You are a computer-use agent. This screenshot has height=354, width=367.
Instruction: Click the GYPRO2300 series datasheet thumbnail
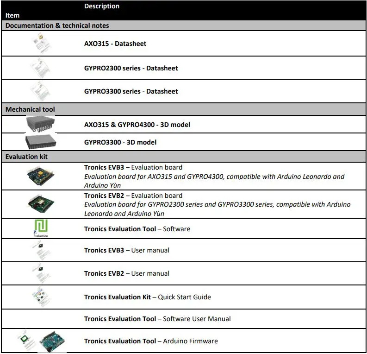pyautogui.click(x=40, y=68)
